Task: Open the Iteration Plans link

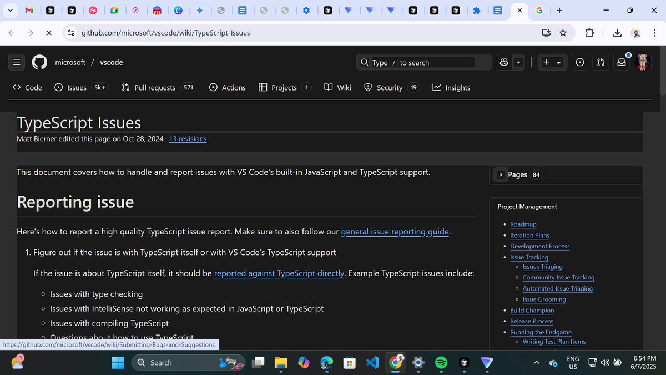Action: 530,235
